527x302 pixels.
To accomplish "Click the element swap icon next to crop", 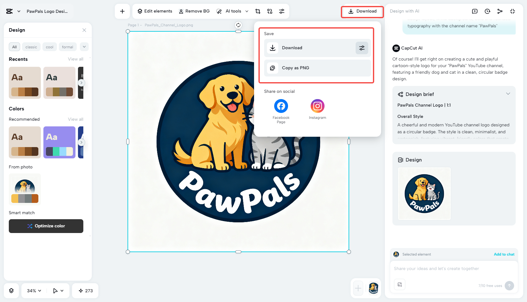I will [x=269, y=11].
